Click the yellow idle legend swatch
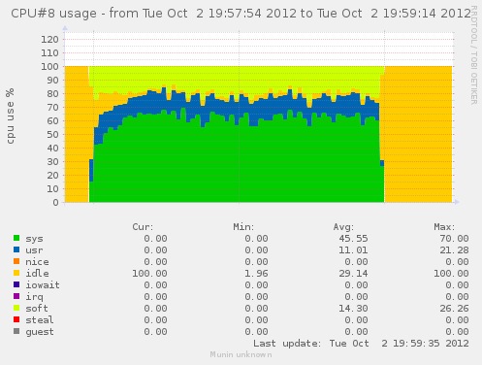The height and width of the screenshot is (365, 482). point(16,273)
